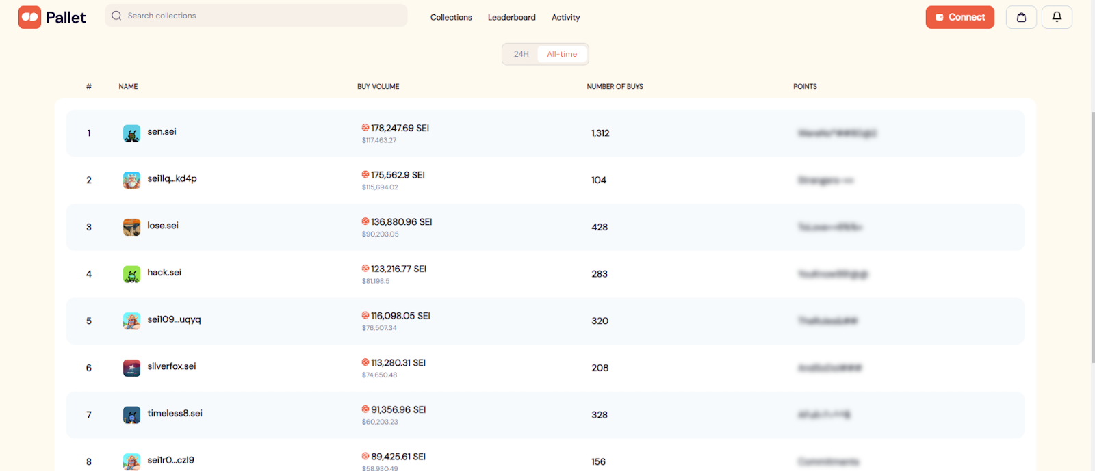Focus the Search collections field

(x=256, y=16)
